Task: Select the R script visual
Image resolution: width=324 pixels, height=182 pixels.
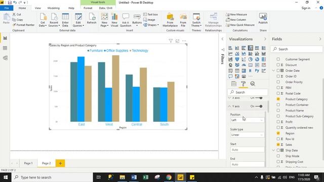Action: point(251,71)
